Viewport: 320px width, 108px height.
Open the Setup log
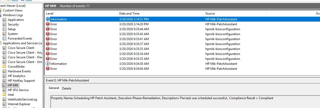pos(11,29)
